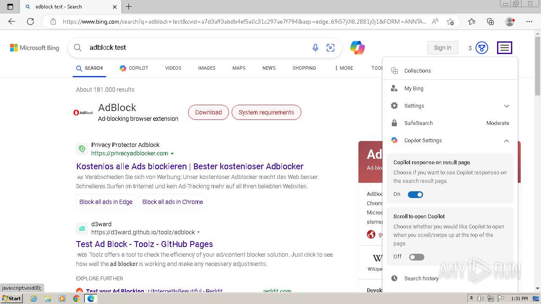Viewport: 541px width, 304px height.
Task: Click the Rewards medal icon
Action: (x=482, y=48)
